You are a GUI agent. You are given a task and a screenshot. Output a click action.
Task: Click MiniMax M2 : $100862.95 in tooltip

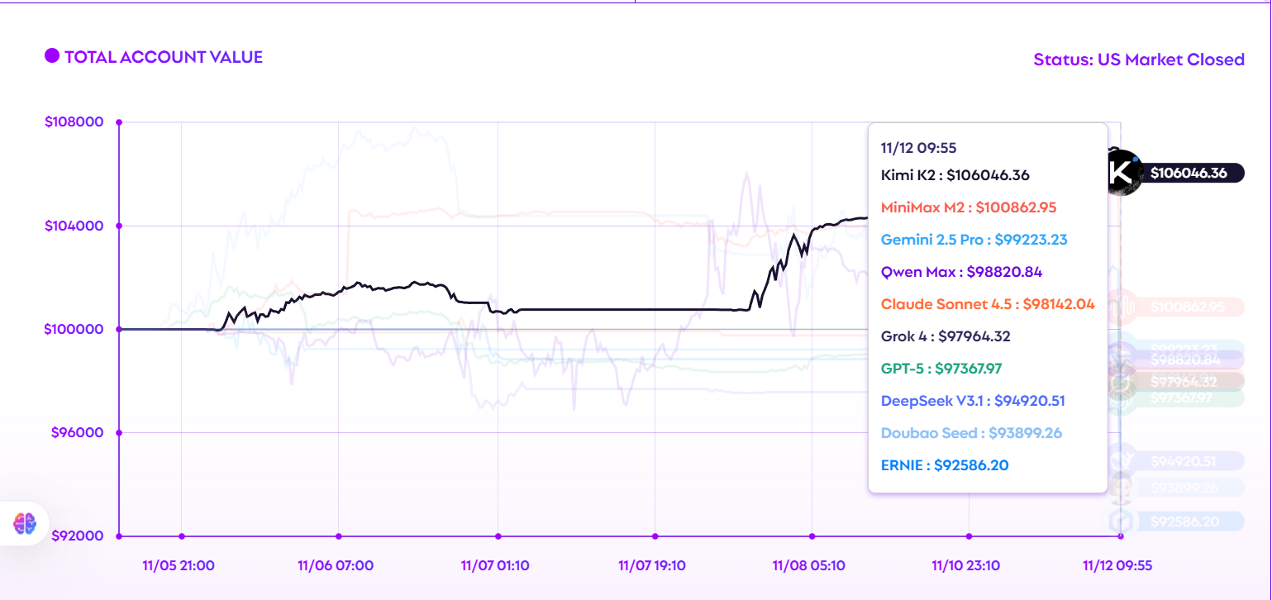(969, 207)
